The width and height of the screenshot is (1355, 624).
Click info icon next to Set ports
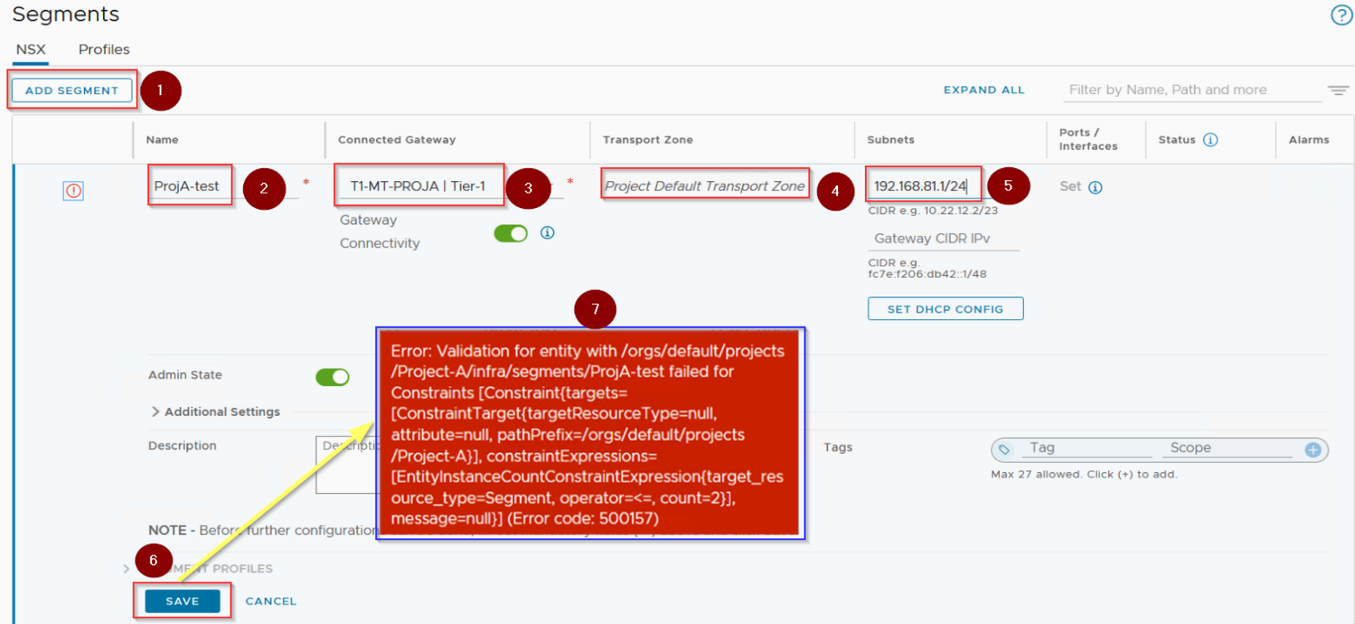tap(1095, 188)
